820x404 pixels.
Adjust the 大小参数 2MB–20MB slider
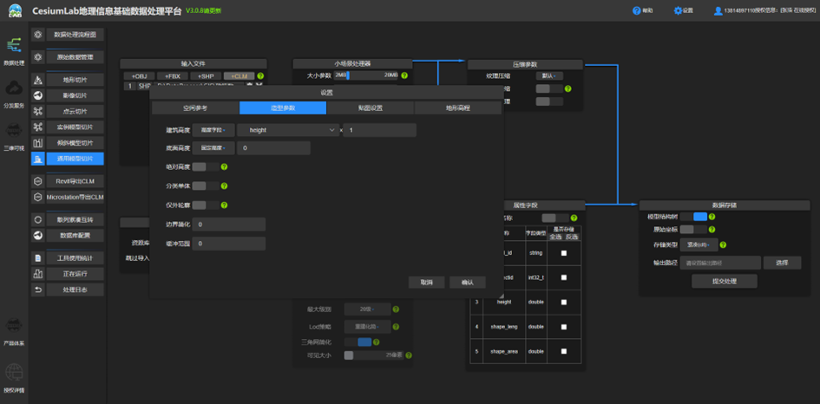366,75
